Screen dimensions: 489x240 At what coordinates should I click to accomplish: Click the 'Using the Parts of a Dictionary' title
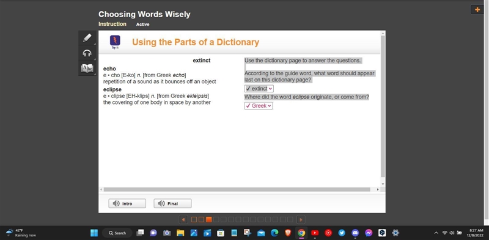pos(196,42)
